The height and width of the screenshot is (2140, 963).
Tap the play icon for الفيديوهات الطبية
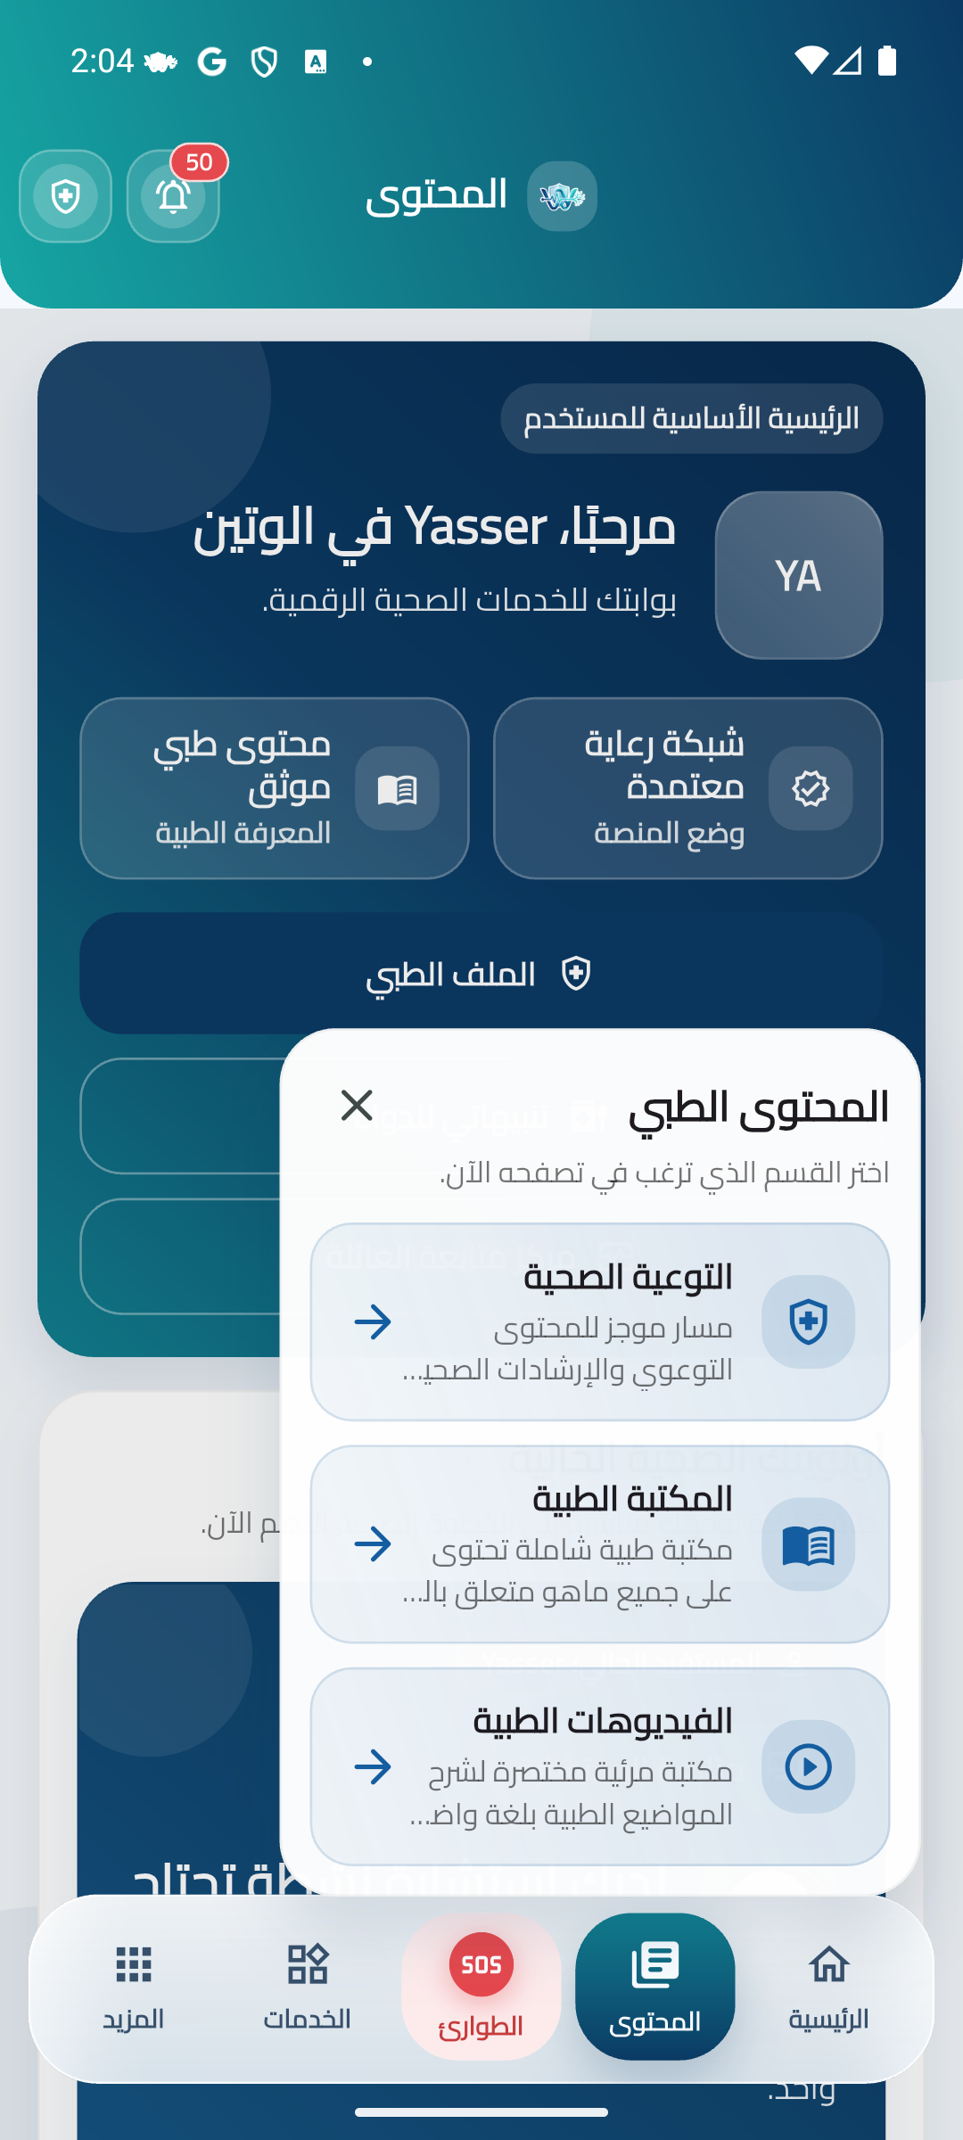808,1766
